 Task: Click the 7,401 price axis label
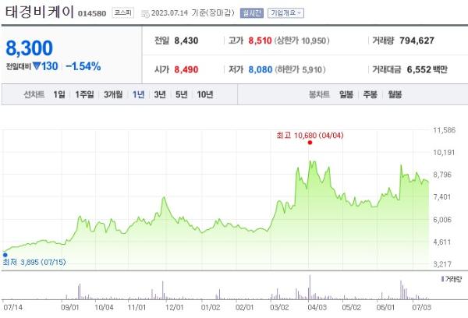pyautogui.click(x=441, y=197)
